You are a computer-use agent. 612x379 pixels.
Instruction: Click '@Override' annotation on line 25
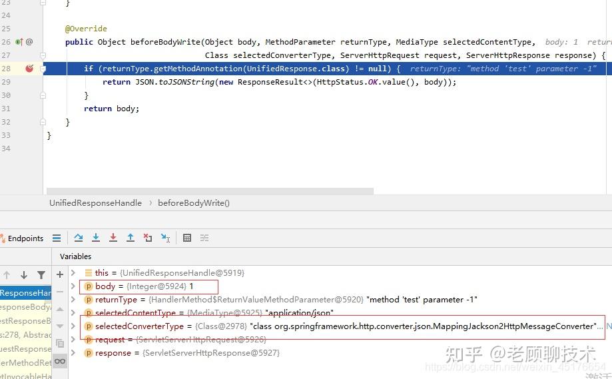[x=86, y=29]
